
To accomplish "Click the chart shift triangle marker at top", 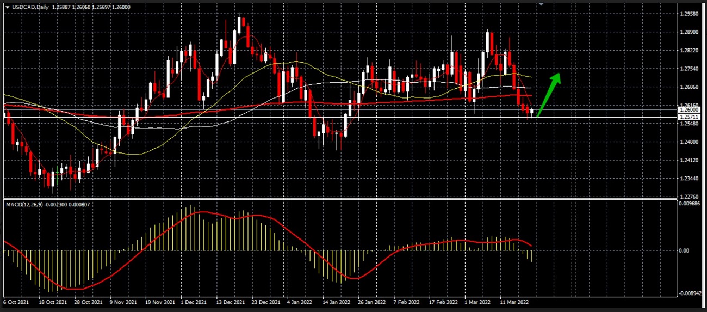I will coord(541,4).
